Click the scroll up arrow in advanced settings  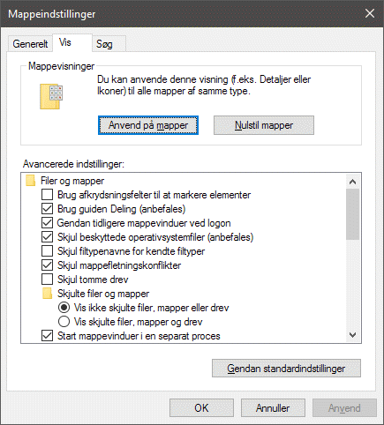(x=352, y=182)
